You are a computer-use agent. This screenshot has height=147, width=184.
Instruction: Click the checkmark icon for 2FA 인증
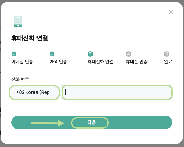click(x=52, y=54)
